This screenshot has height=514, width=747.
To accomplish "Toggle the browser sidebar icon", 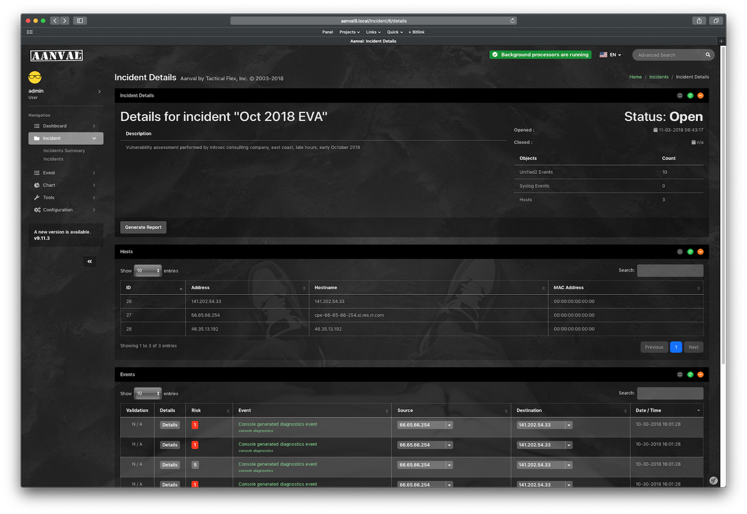I will 80,21.
